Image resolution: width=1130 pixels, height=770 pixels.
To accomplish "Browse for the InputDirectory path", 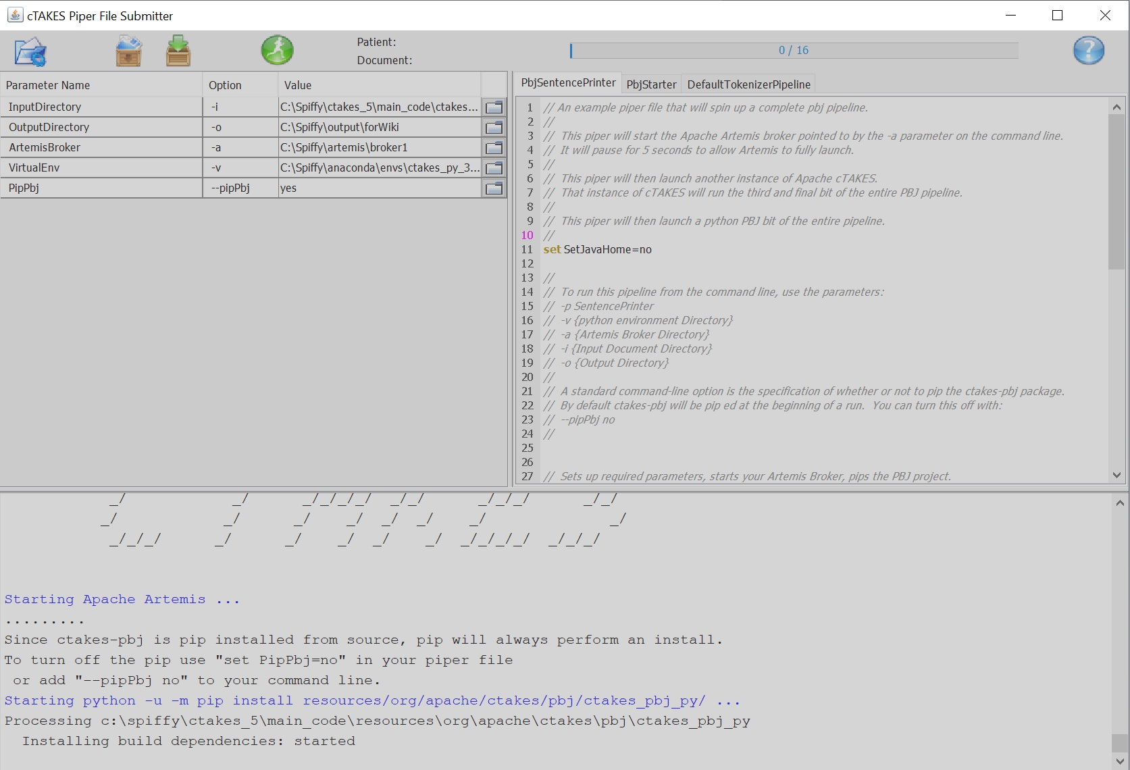I will (494, 107).
